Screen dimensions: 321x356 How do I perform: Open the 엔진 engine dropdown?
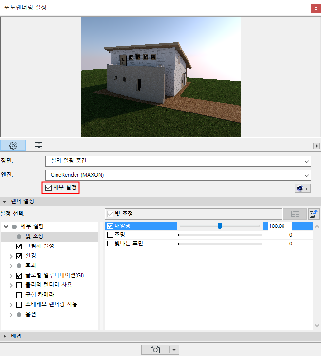178,175
